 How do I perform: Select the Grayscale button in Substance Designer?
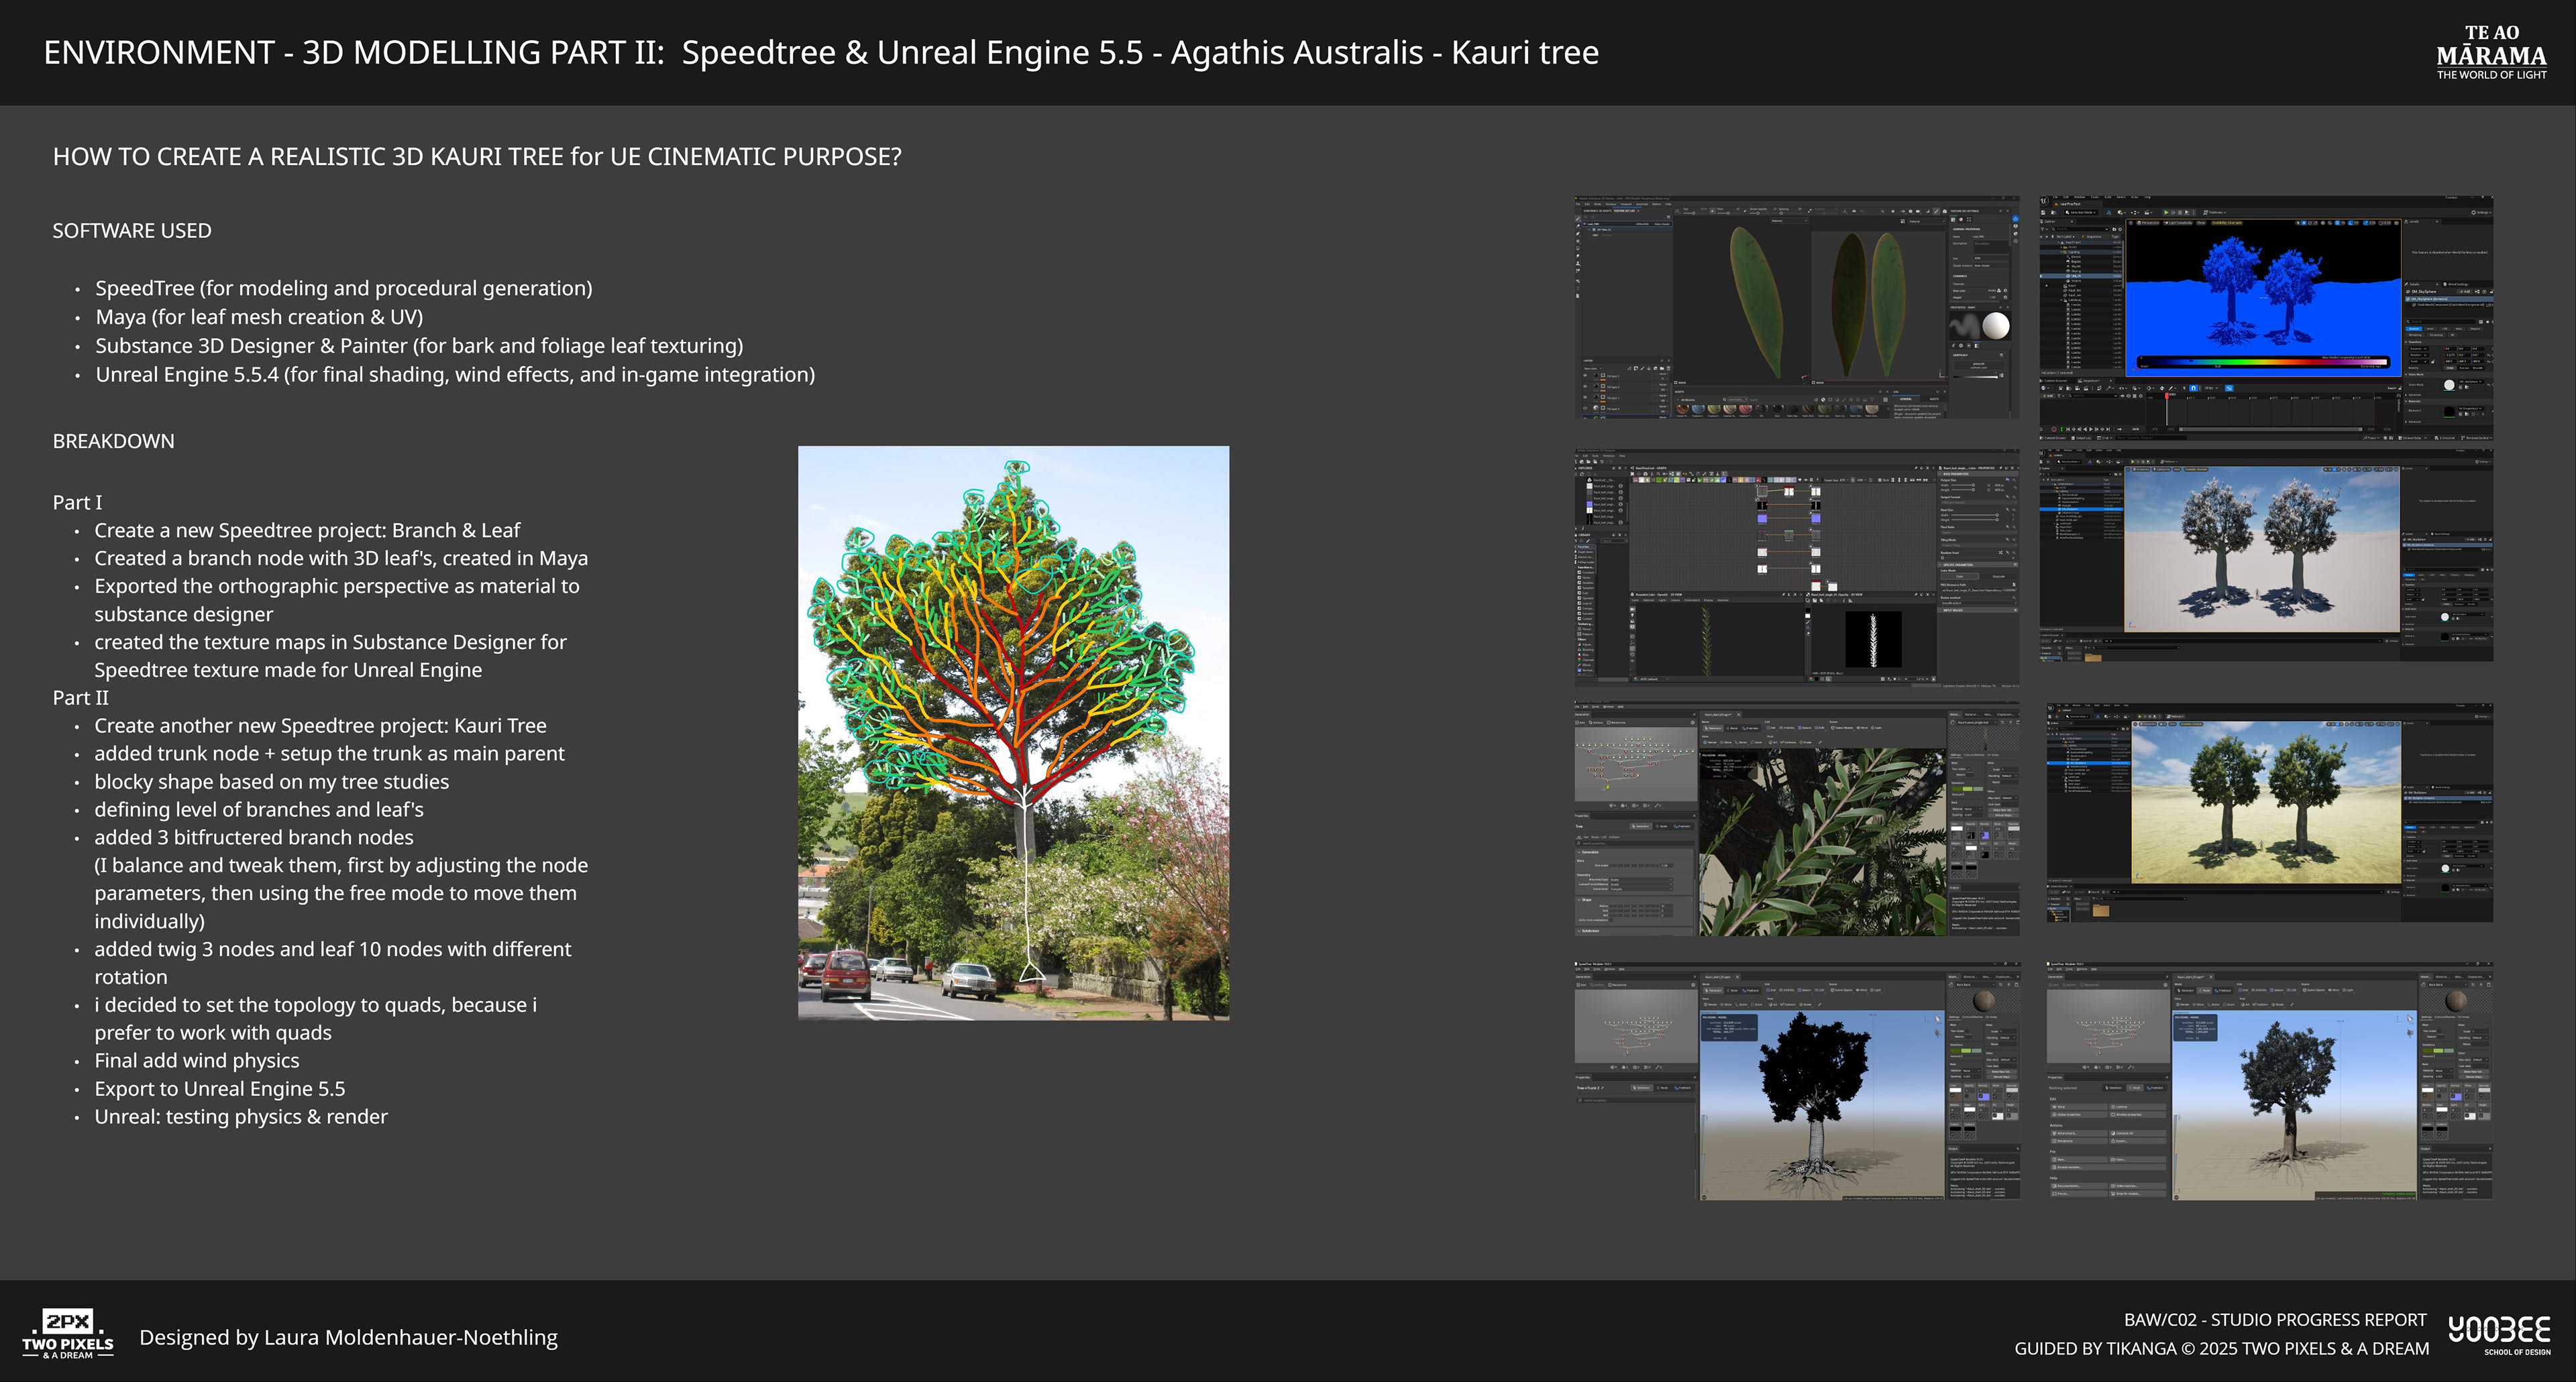point(1998,577)
